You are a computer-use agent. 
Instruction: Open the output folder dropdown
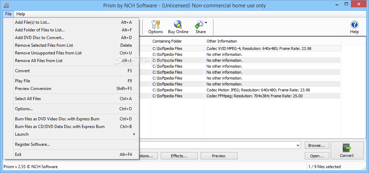298,145
